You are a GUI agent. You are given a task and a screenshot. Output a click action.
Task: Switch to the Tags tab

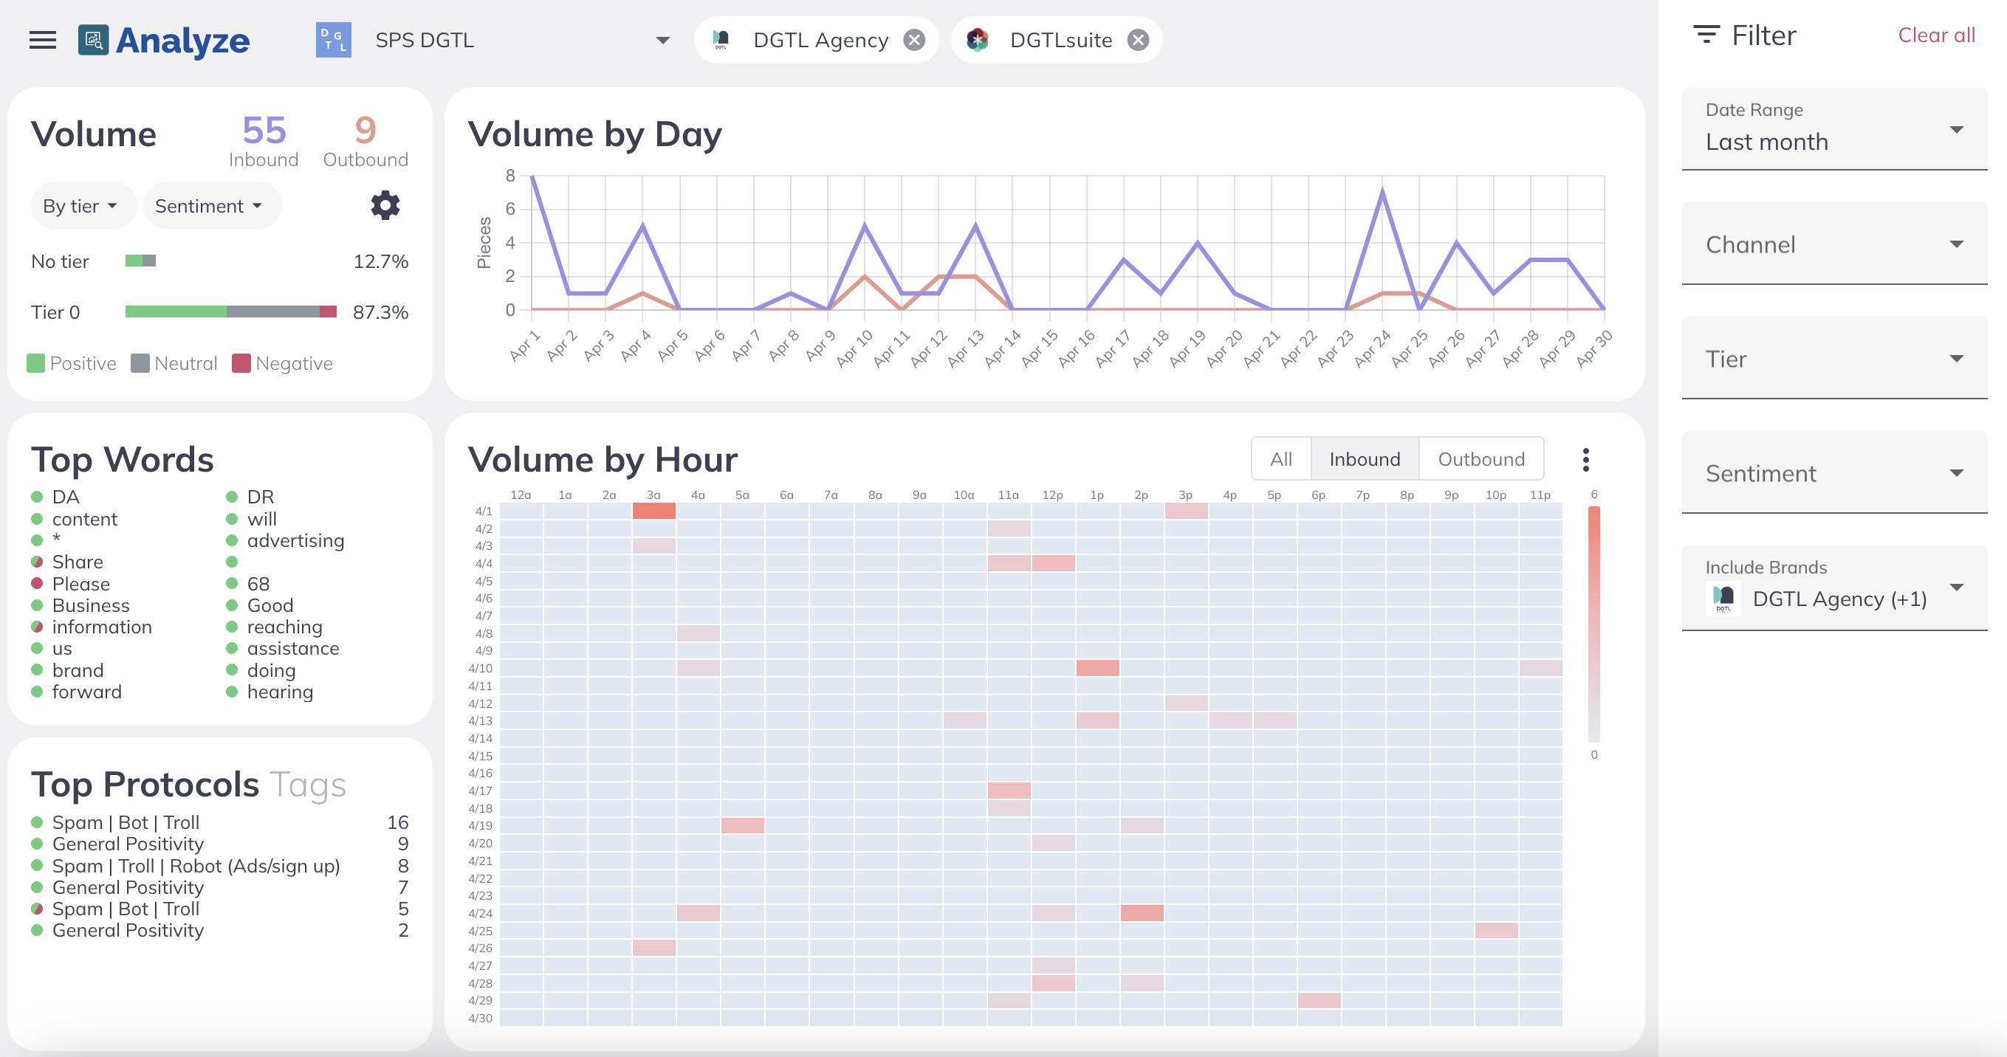(x=308, y=785)
